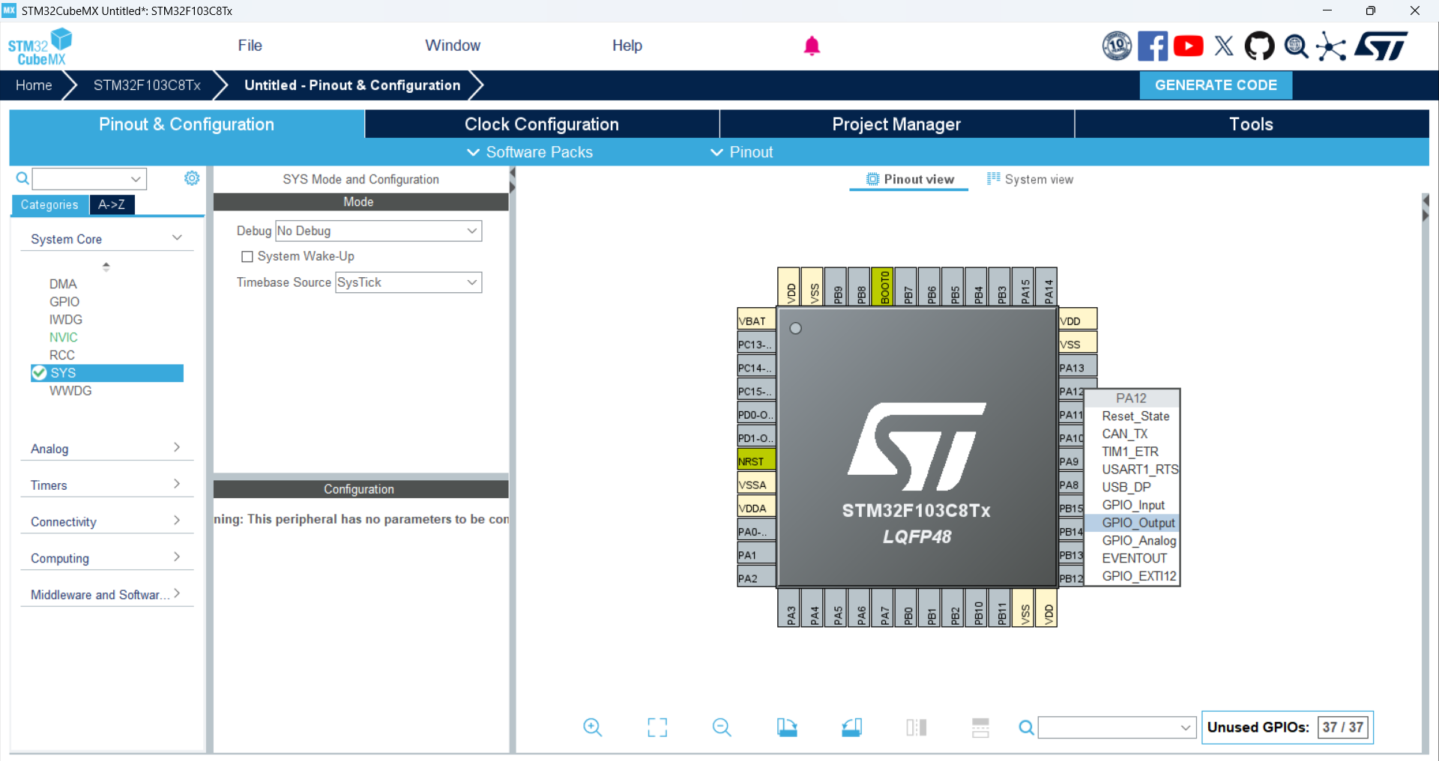This screenshot has width=1439, height=761.
Task: Open the YouTube icon link
Action: (1189, 46)
